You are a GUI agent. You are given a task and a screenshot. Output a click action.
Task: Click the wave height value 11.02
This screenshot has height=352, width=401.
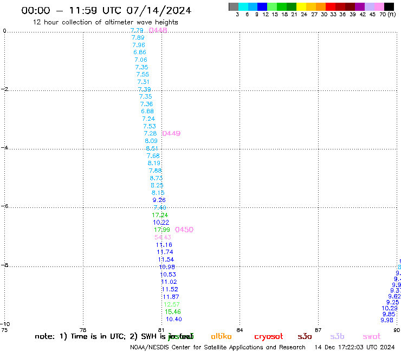click(x=169, y=282)
